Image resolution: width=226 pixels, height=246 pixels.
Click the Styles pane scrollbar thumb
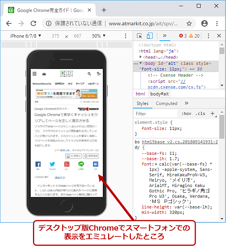222,127
